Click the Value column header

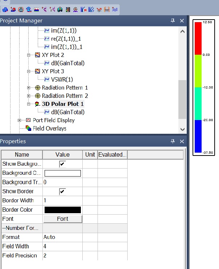point(62,155)
